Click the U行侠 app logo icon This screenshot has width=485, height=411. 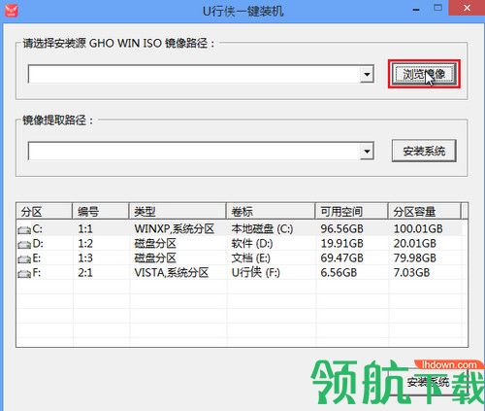coord(11,10)
